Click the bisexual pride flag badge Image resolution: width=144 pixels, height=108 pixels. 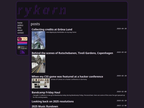22,43
